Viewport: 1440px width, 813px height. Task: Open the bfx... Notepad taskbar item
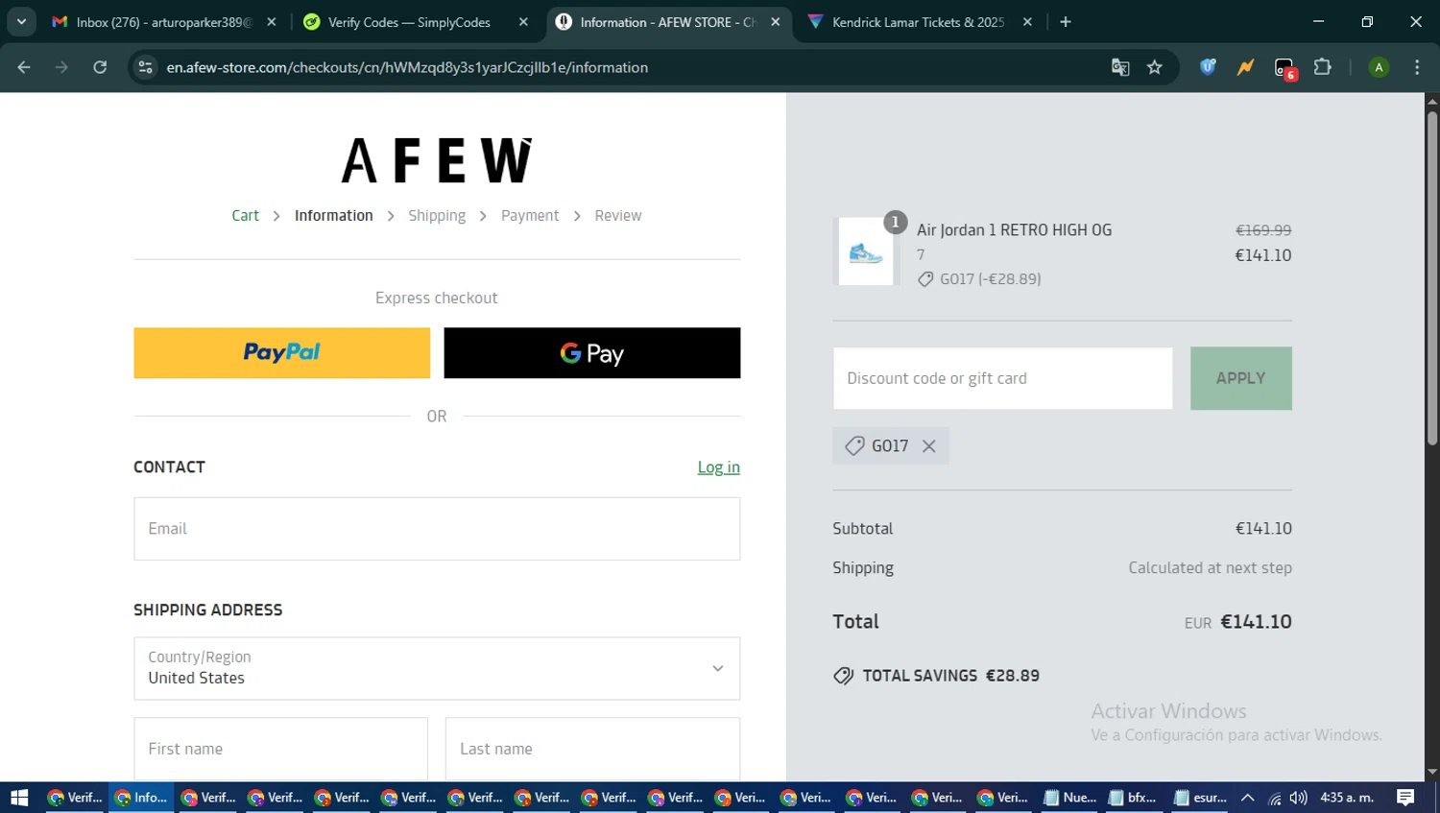tap(1133, 798)
